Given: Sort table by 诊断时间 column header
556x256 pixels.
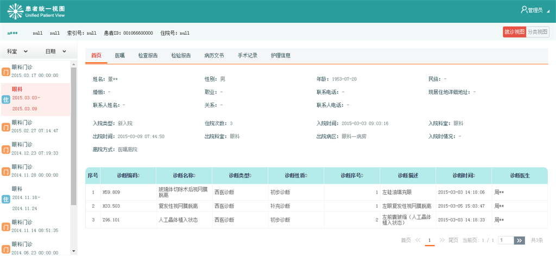Looking at the screenshot, I should click(463, 176).
